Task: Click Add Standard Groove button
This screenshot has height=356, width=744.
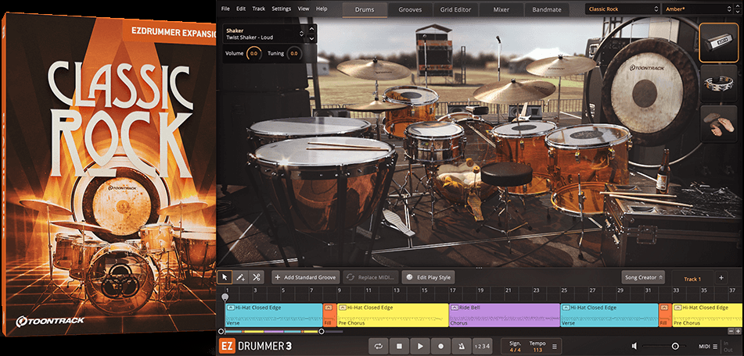Action: (x=306, y=277)
